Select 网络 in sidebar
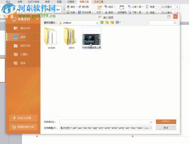This screenshot has width=189, height=144. pyautogui.click(x=23, y=63)
